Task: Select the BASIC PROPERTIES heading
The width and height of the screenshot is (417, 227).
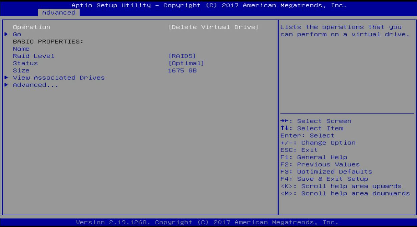Action: (48, 42)
